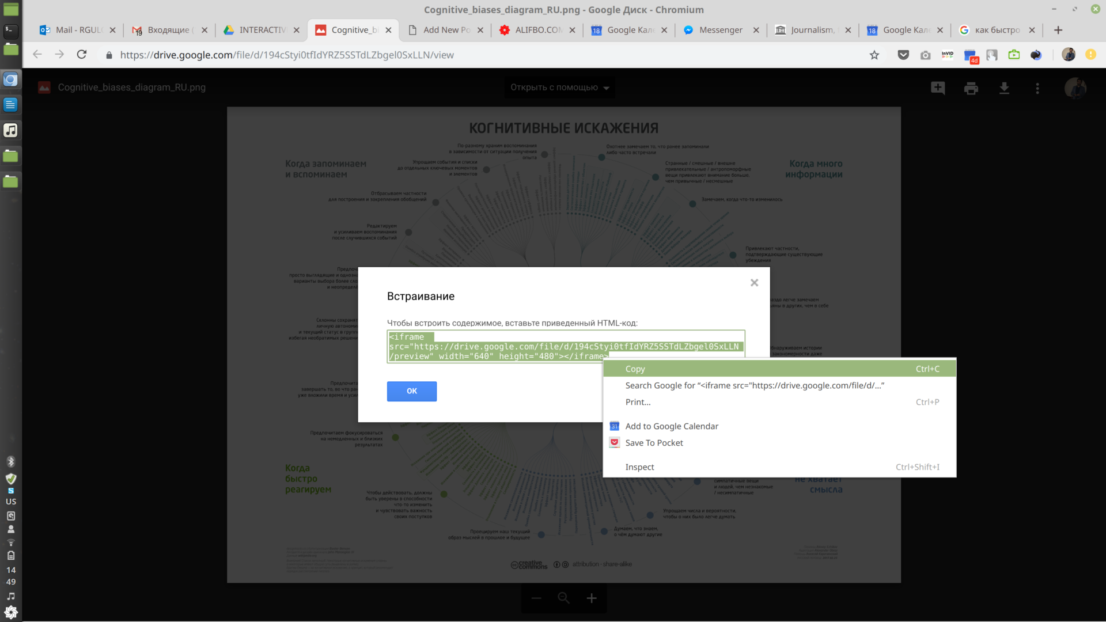
Task: Click the site lock icon in address bar
Action: click(x=109, y=55)
